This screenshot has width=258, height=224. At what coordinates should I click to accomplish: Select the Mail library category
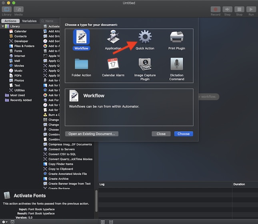coord(17,61)
